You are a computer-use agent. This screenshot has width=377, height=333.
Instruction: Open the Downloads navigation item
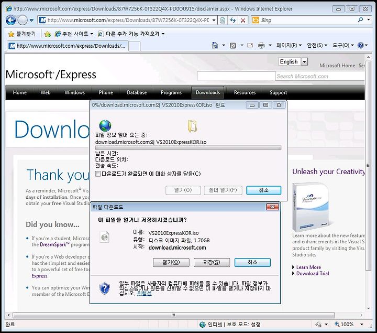click(208, 92)
